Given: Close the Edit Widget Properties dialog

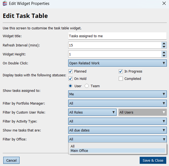Looking at the screenshot, I should tap(164, 4).
